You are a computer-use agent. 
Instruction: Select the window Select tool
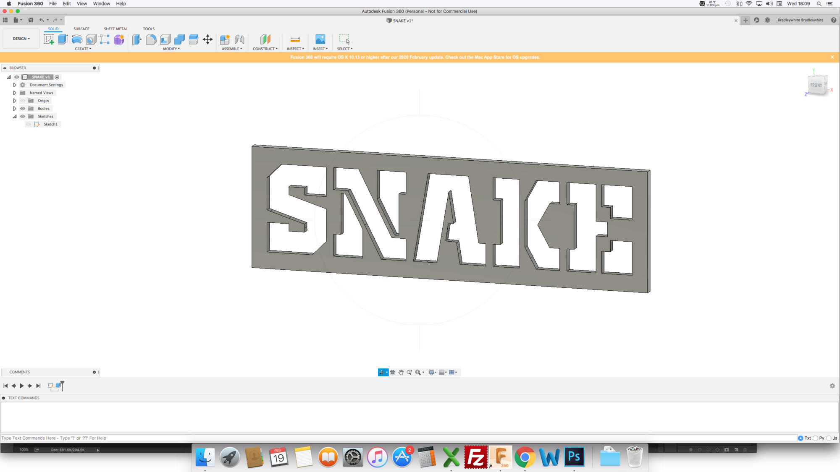tap(344, 39)
